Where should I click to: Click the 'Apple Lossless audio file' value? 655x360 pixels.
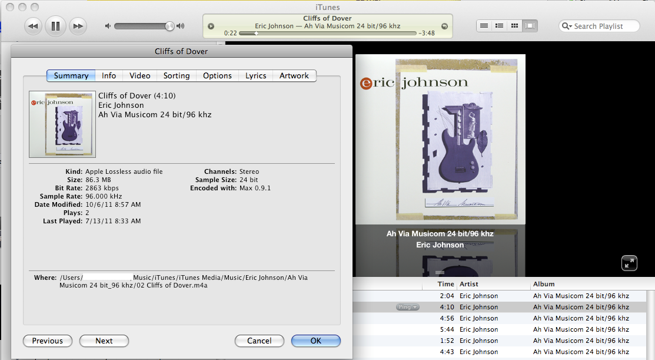[x=124, y=171]
